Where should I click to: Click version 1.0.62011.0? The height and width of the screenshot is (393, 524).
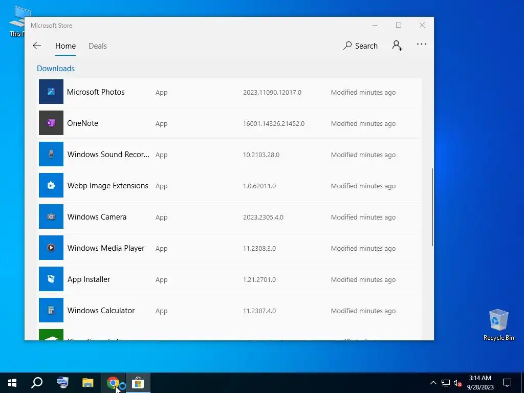tap(259, 186)
